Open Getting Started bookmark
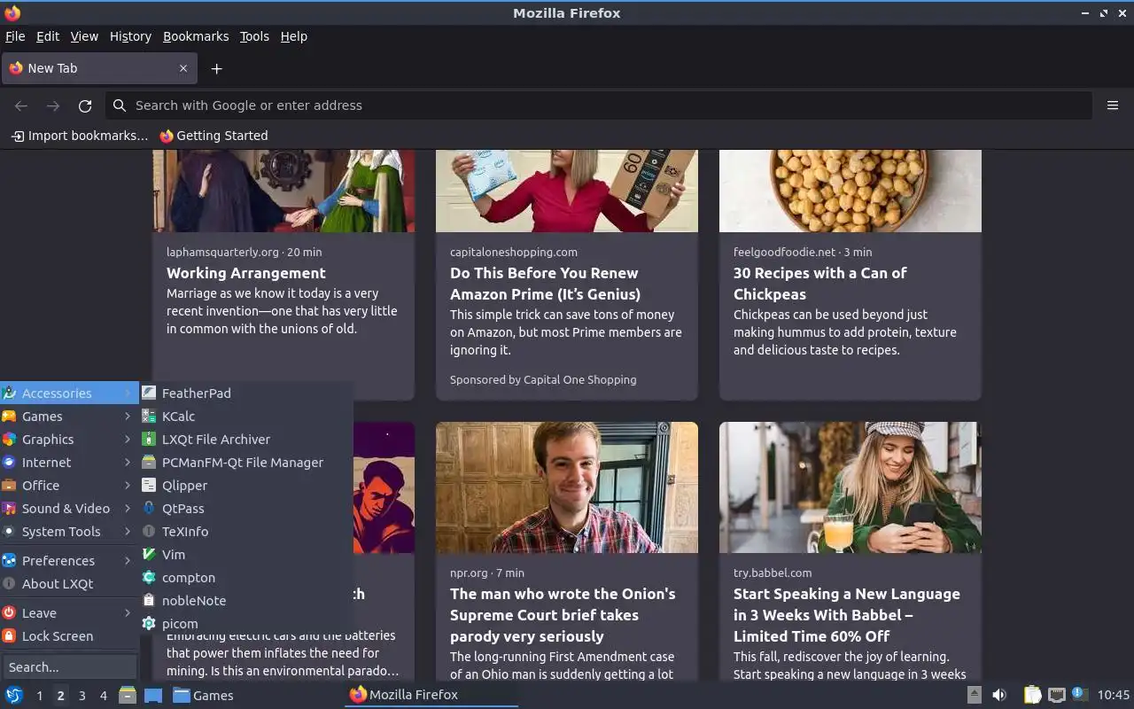This screenshot has width=1134, height=709. click(214, 136)
